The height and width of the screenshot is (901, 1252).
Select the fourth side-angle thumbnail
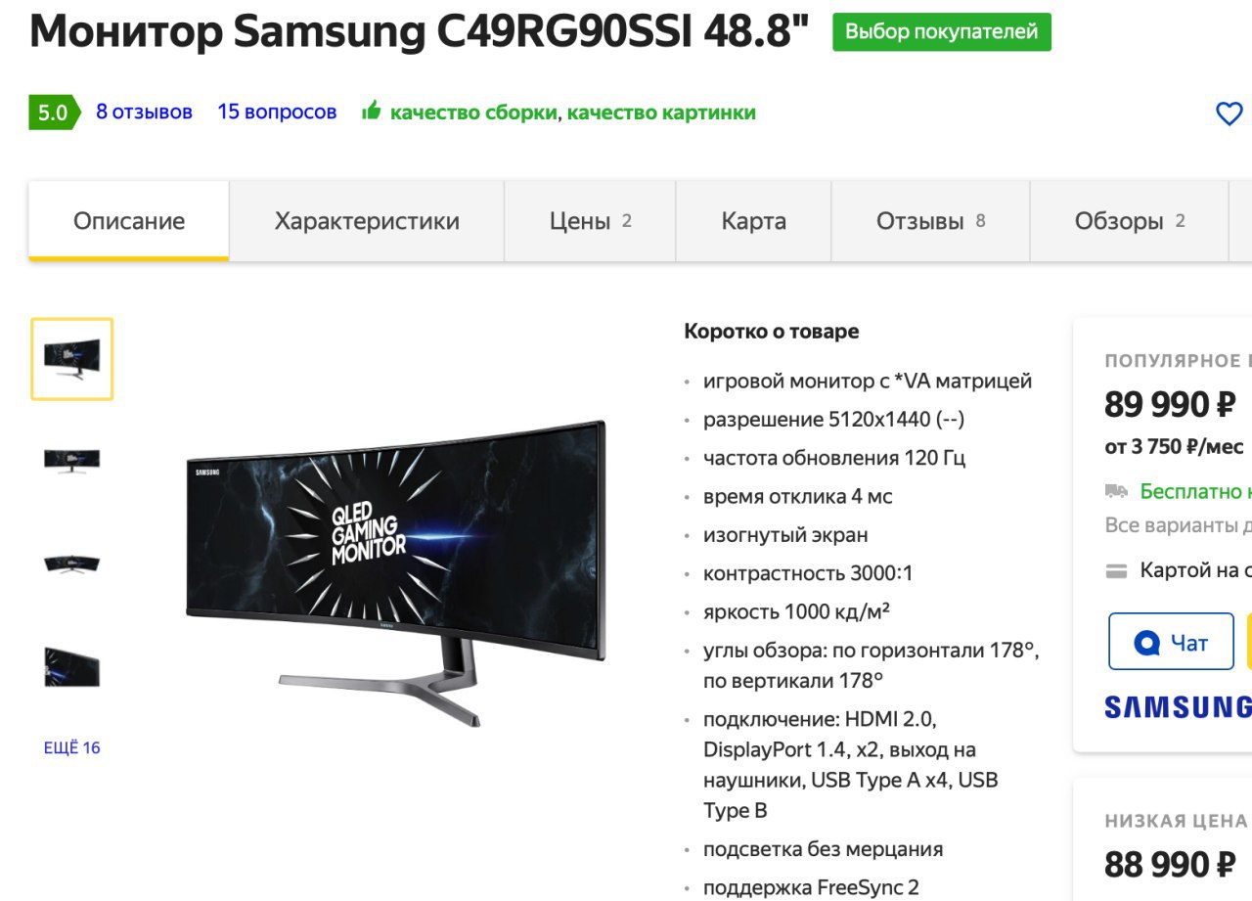click(x=71, y=667)
